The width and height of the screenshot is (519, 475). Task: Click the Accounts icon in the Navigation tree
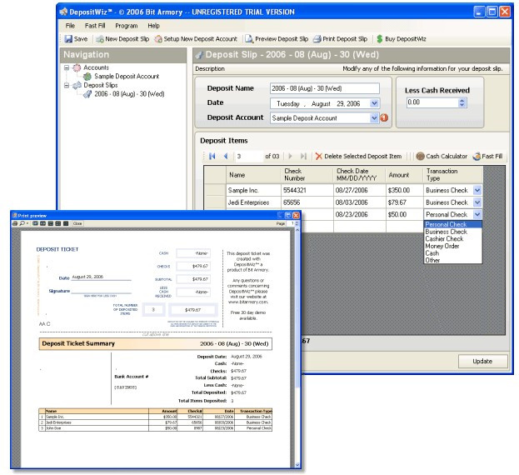pos(77,67)
